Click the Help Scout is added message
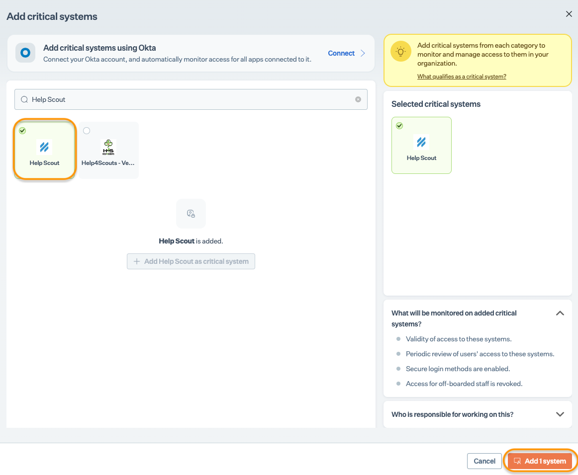Image resolution: width=578 pixels, height=475 pixels. pos(191,241)
